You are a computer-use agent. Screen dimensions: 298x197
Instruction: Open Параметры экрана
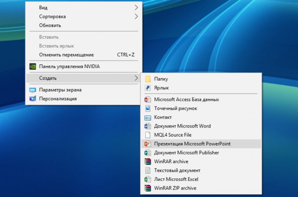[x=84, y=90]
